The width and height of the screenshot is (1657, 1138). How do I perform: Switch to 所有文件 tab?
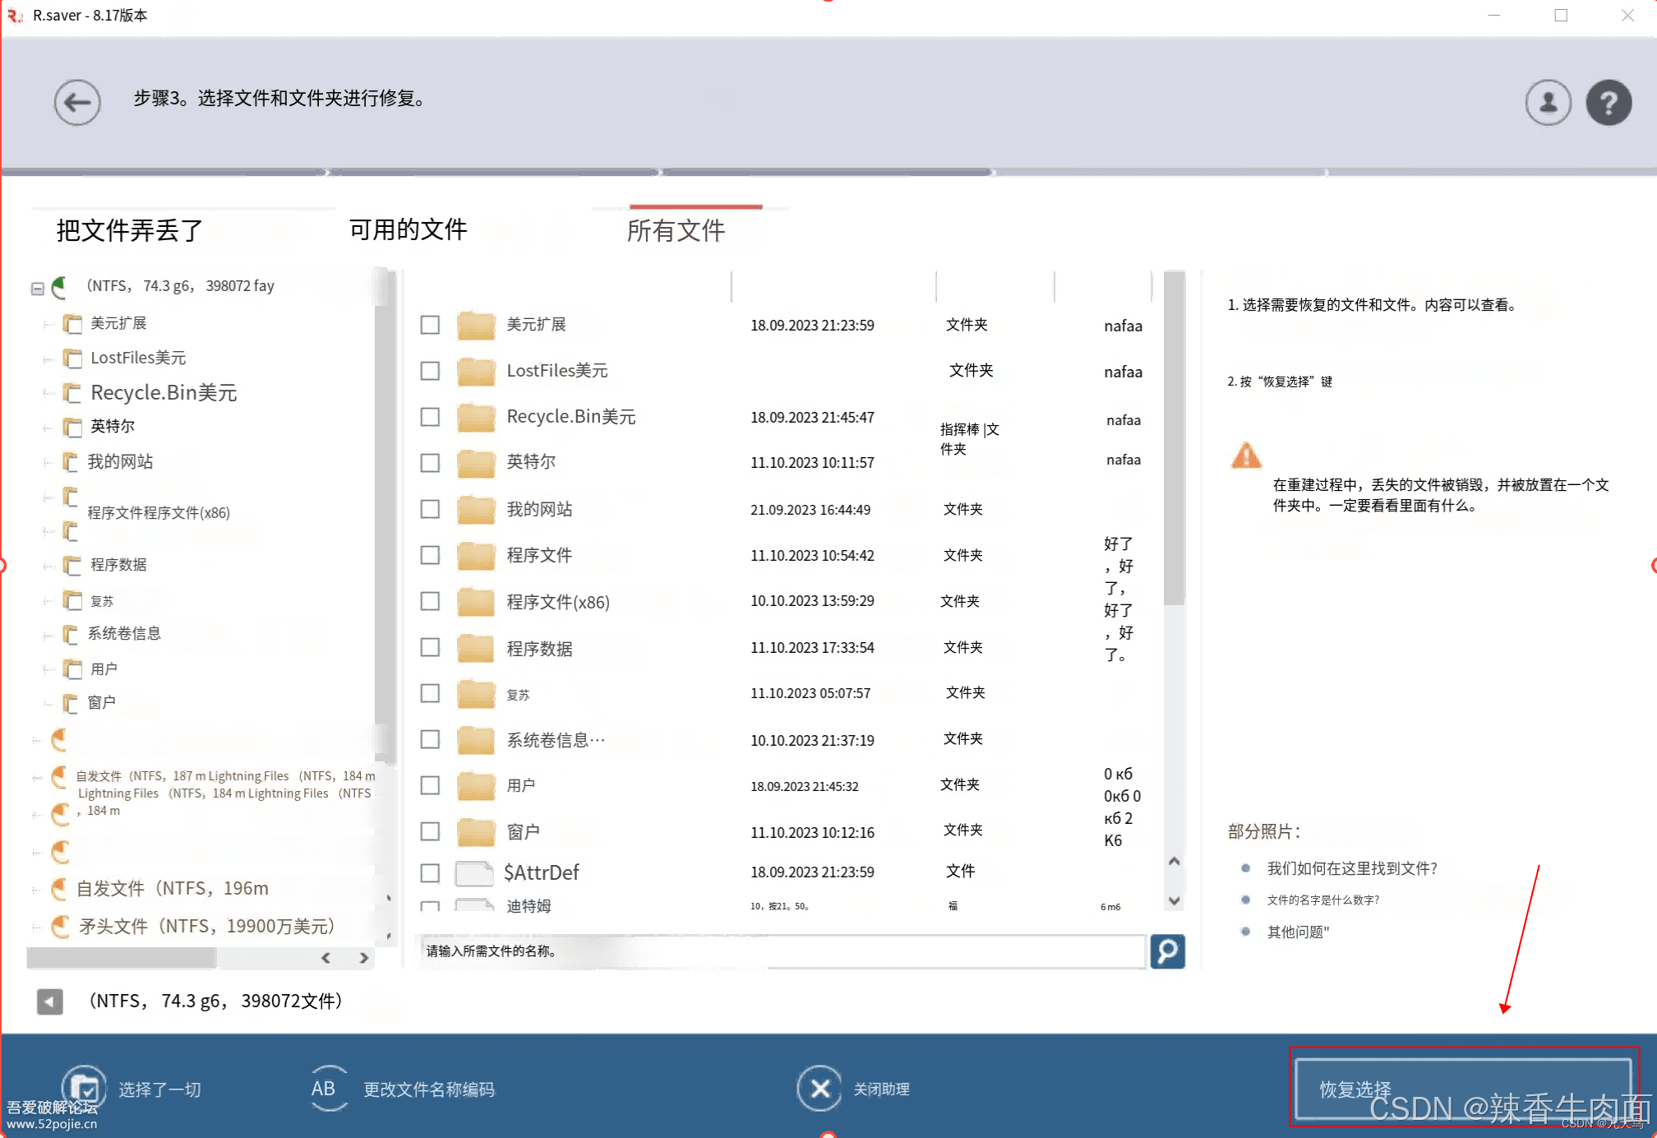pyautogui.click(x=676, y=231)
